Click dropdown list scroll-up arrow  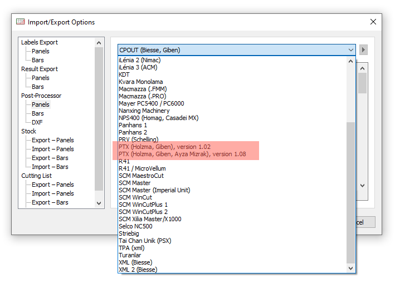click(x=350, y=61)
